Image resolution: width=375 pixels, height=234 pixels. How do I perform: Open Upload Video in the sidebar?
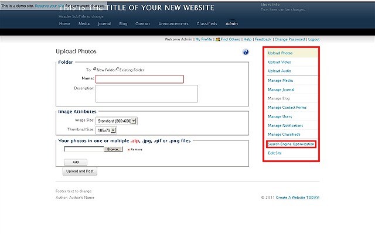pyautogui.click(x=280, y=62)
